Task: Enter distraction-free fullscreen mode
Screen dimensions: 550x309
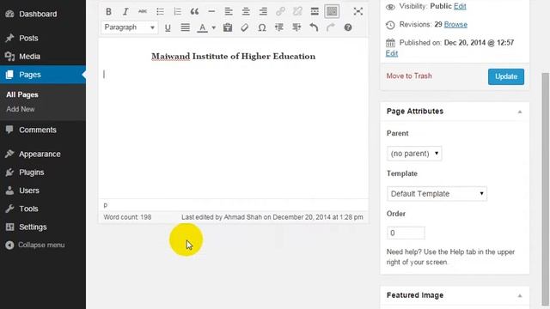Action: pos(357,11)
